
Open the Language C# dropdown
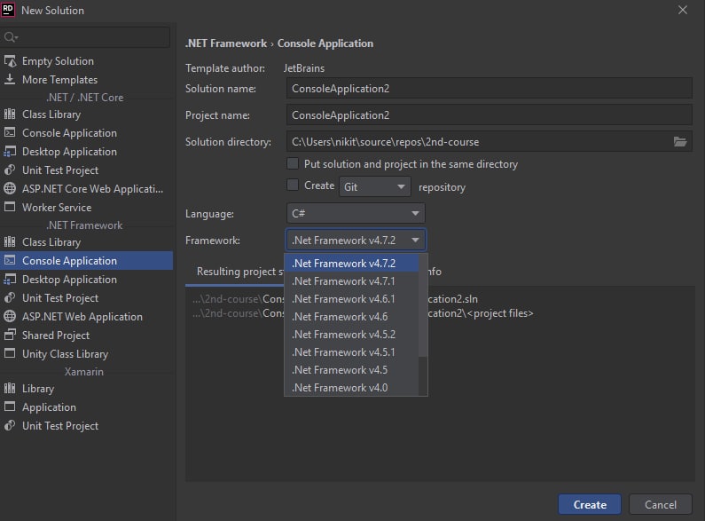click(356, 213)
